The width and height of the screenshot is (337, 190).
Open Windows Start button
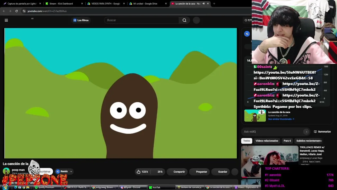click(5, 187)
